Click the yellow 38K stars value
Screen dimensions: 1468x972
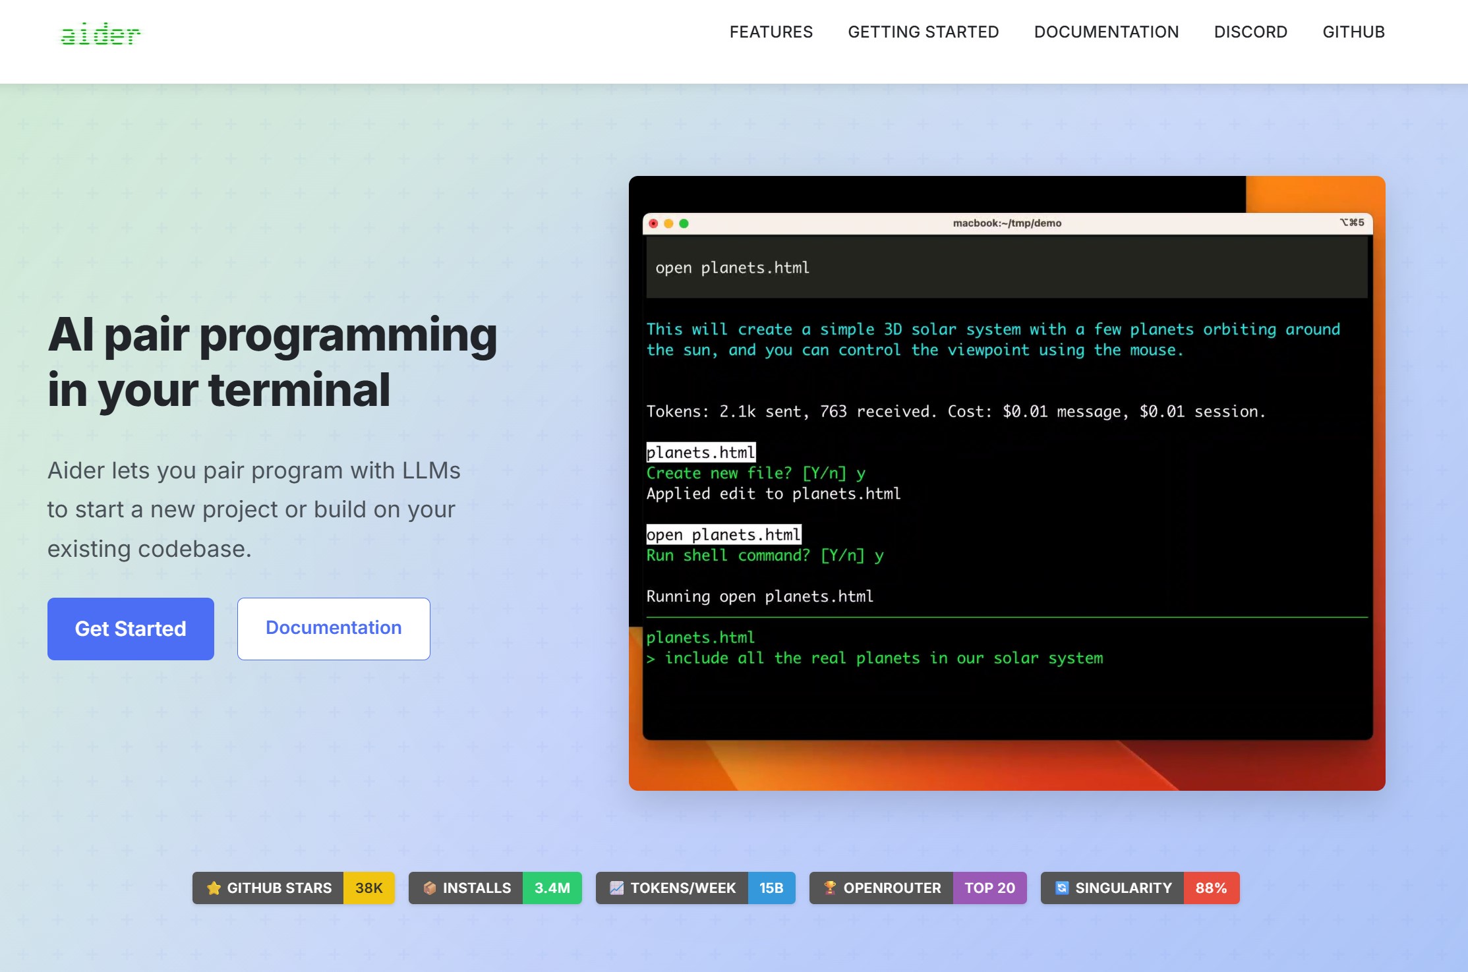[368, 888]
